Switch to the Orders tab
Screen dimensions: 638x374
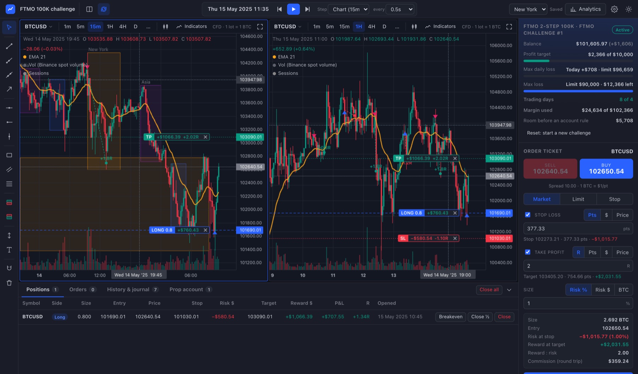83,289
